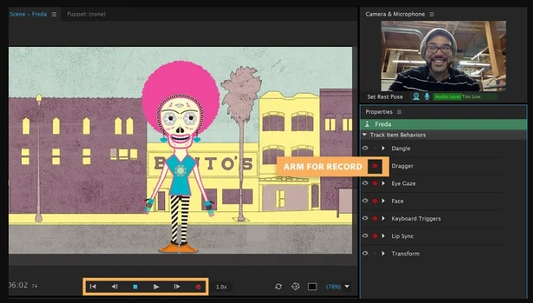Click the Dragger label
The image size is (533, 303).
pyautogui.click(x=402, y=166)
